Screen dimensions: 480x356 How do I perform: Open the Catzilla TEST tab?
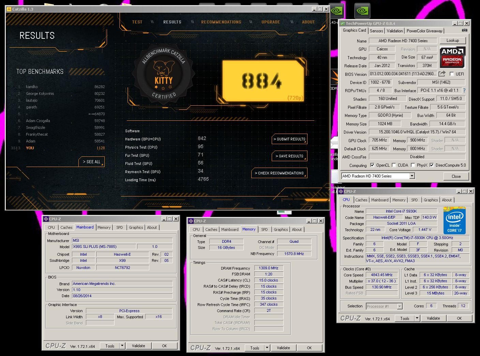pyautogui.click(x=137, y=22)
